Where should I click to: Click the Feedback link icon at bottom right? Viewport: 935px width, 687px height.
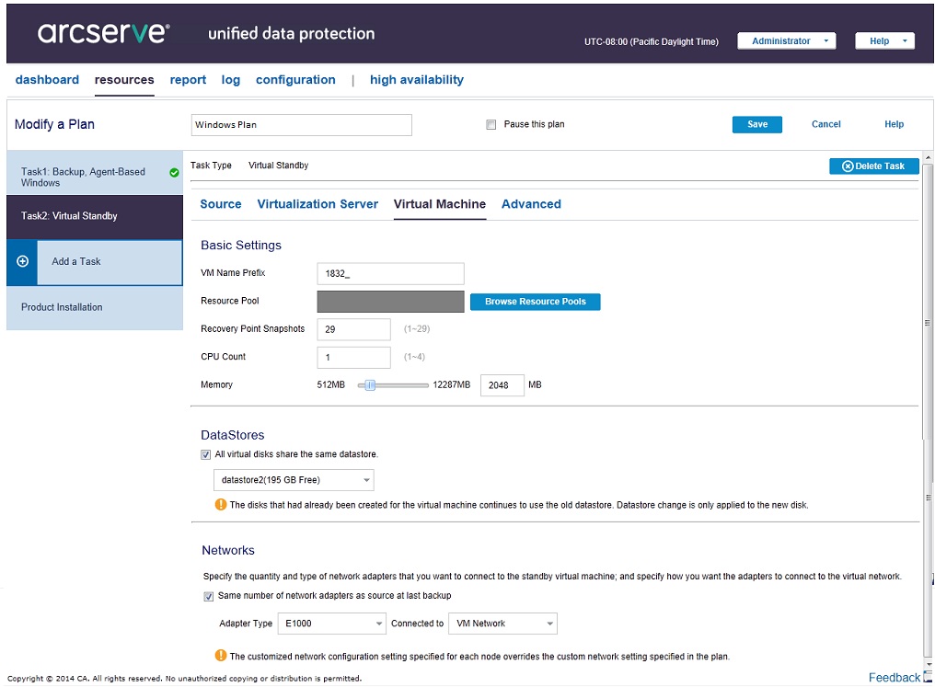pyautogui.click(x=927, y=678)
